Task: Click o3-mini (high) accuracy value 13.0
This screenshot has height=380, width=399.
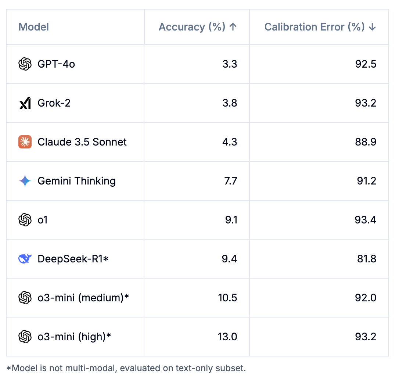Action: (227, 337)
